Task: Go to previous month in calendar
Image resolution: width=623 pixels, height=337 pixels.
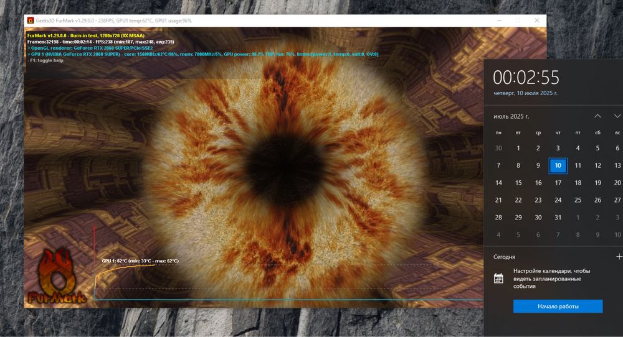Action: click(597, 116)
